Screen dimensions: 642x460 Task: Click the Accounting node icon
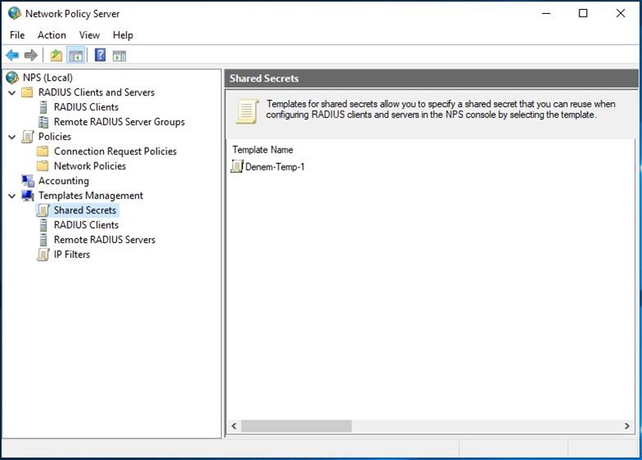[28, 181]
